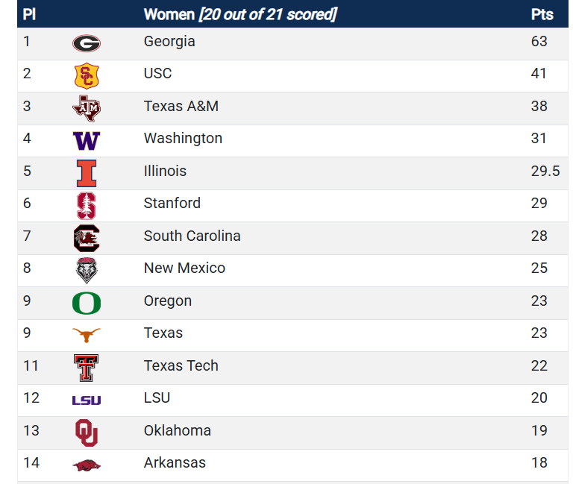
Task: Click the Texas A&M logo
Action: tap(87, 108)
